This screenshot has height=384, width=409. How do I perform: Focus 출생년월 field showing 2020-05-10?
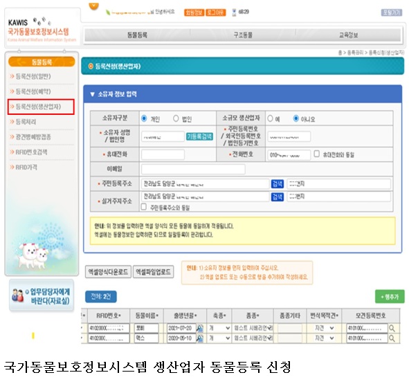[x=181, y=338]
